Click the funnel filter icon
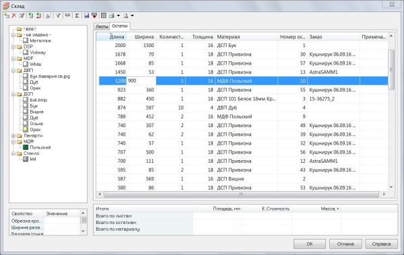 (58, 15)
